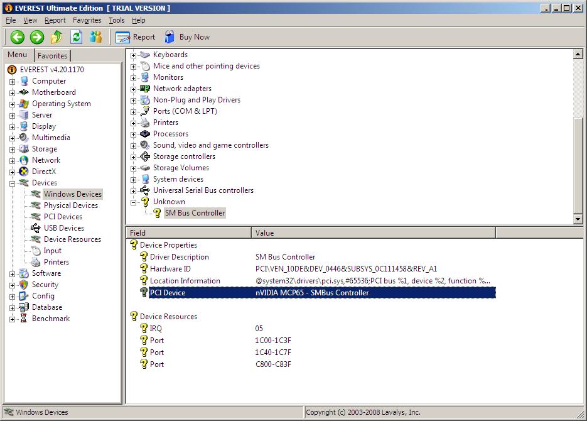Expand the Processors device category
This screenshot has height=421, width=587.
(x=133, y=134)
